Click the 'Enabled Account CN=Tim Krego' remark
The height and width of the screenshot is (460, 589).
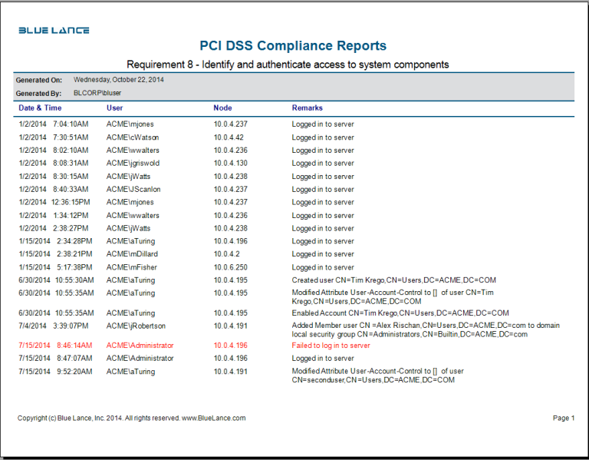[400, 313]
